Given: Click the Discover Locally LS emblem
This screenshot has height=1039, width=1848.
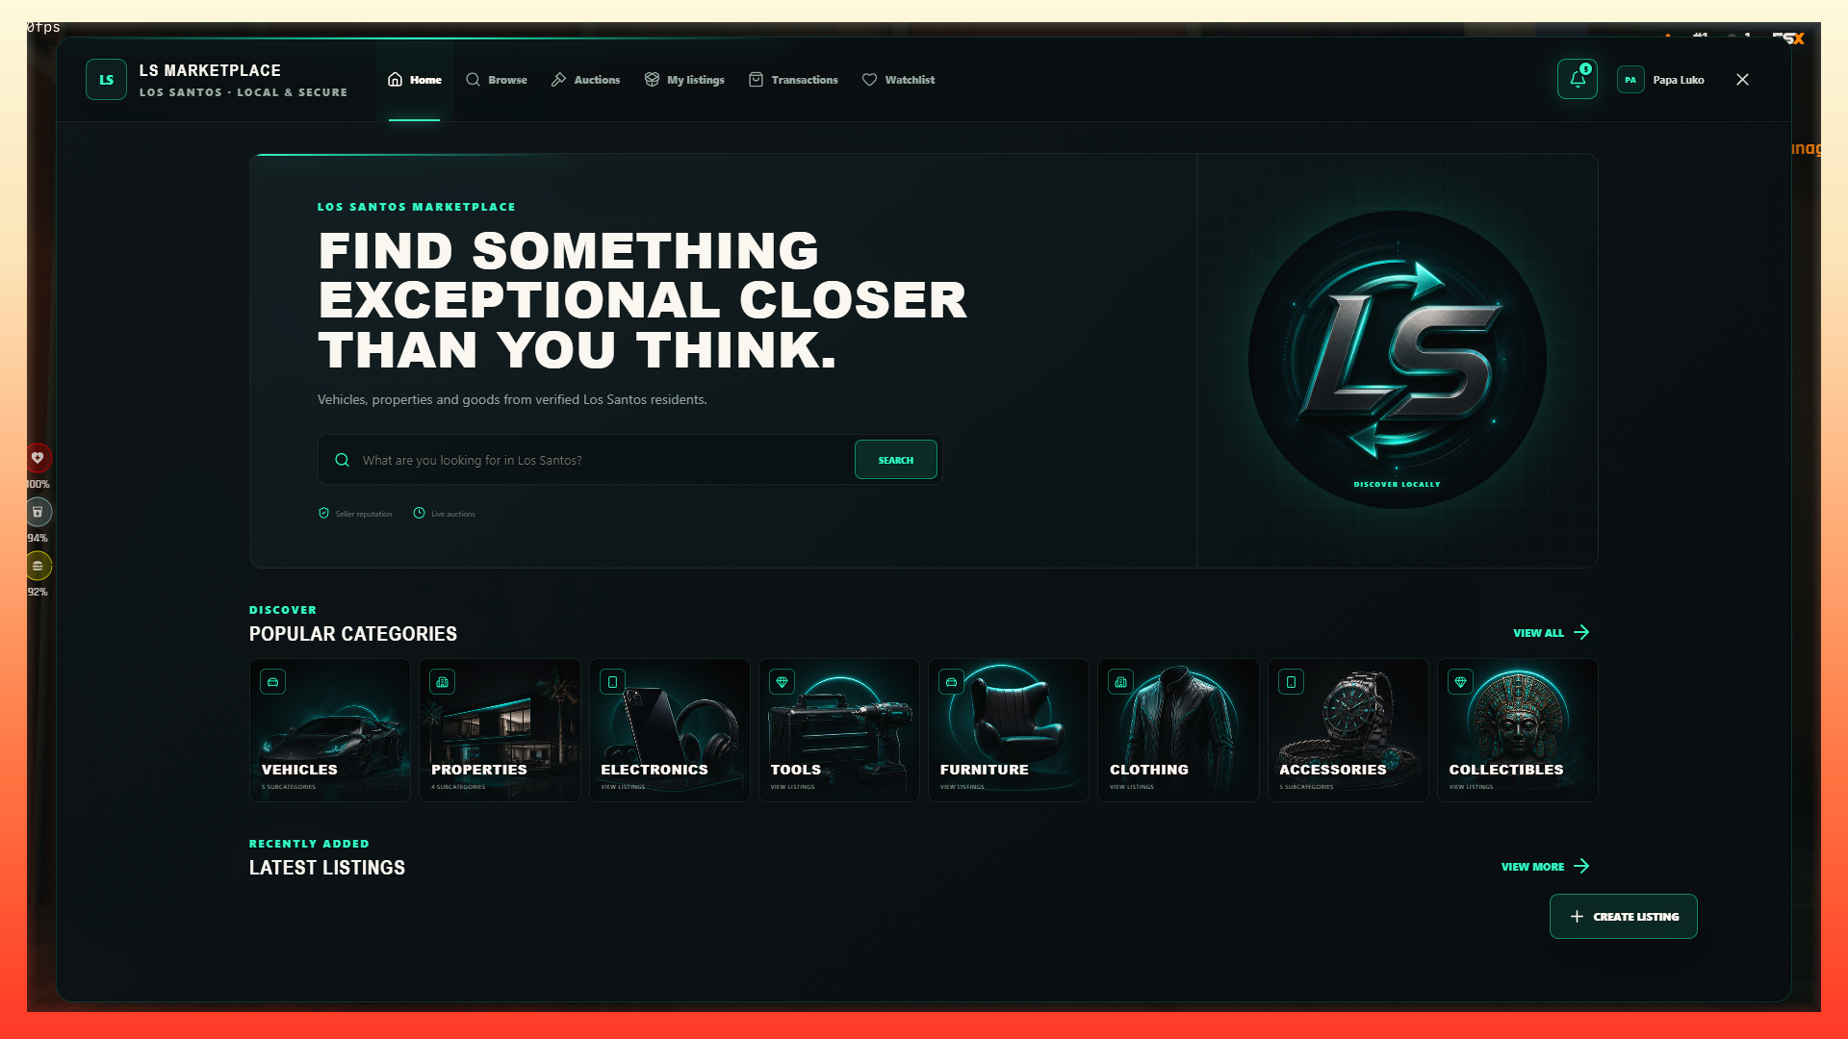Looking at the screenshot, I should pos(1397,360).
